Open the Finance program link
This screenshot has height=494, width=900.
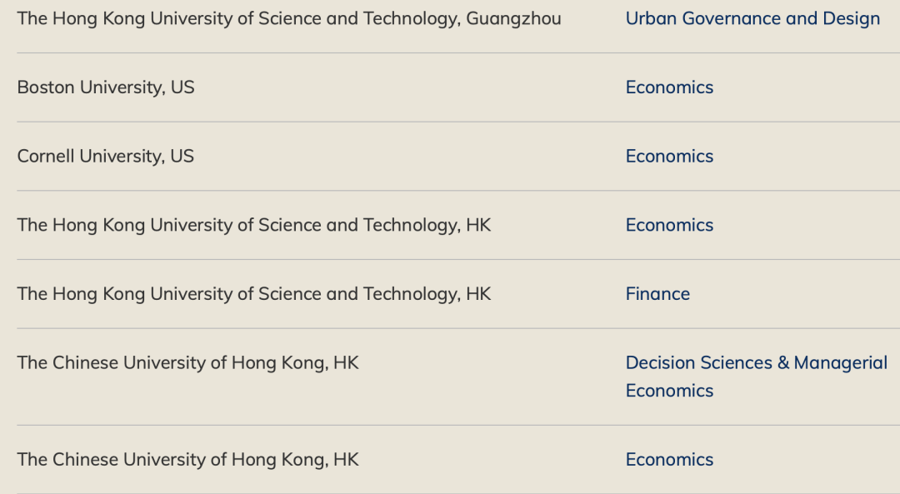[x=657, y=294]
